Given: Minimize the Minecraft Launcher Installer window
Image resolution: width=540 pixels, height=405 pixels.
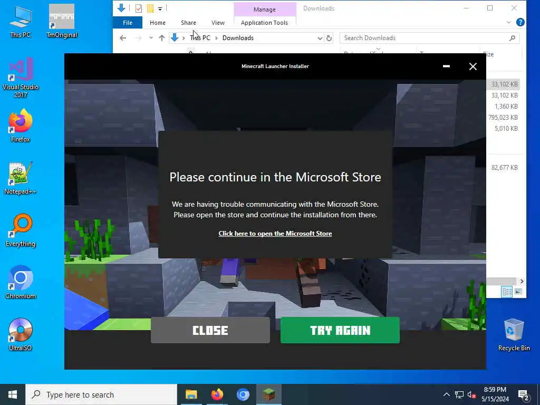Looking at the screenshot, I should coord(446,66).
